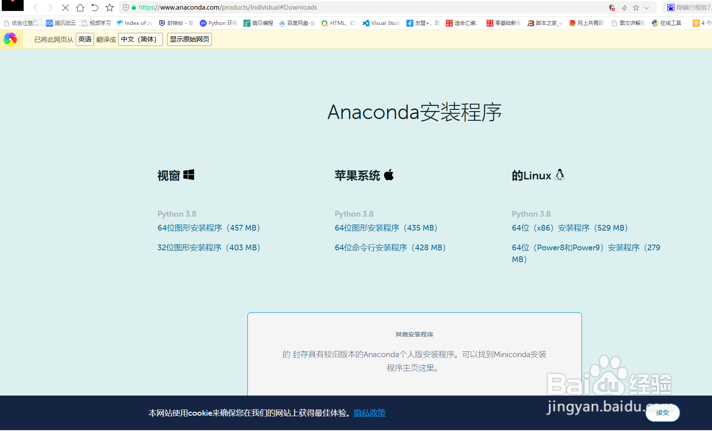
Task: Toggle the bookmark star for this page
Action: pos(635,7)
